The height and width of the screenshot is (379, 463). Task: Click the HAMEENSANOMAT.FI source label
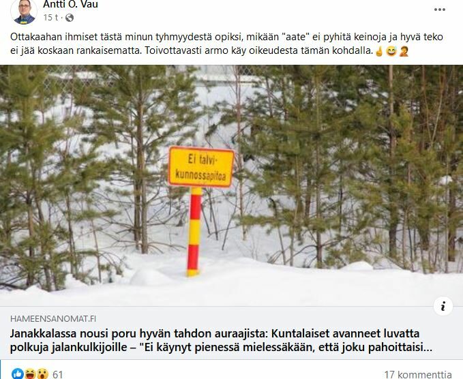pos(53,319)
